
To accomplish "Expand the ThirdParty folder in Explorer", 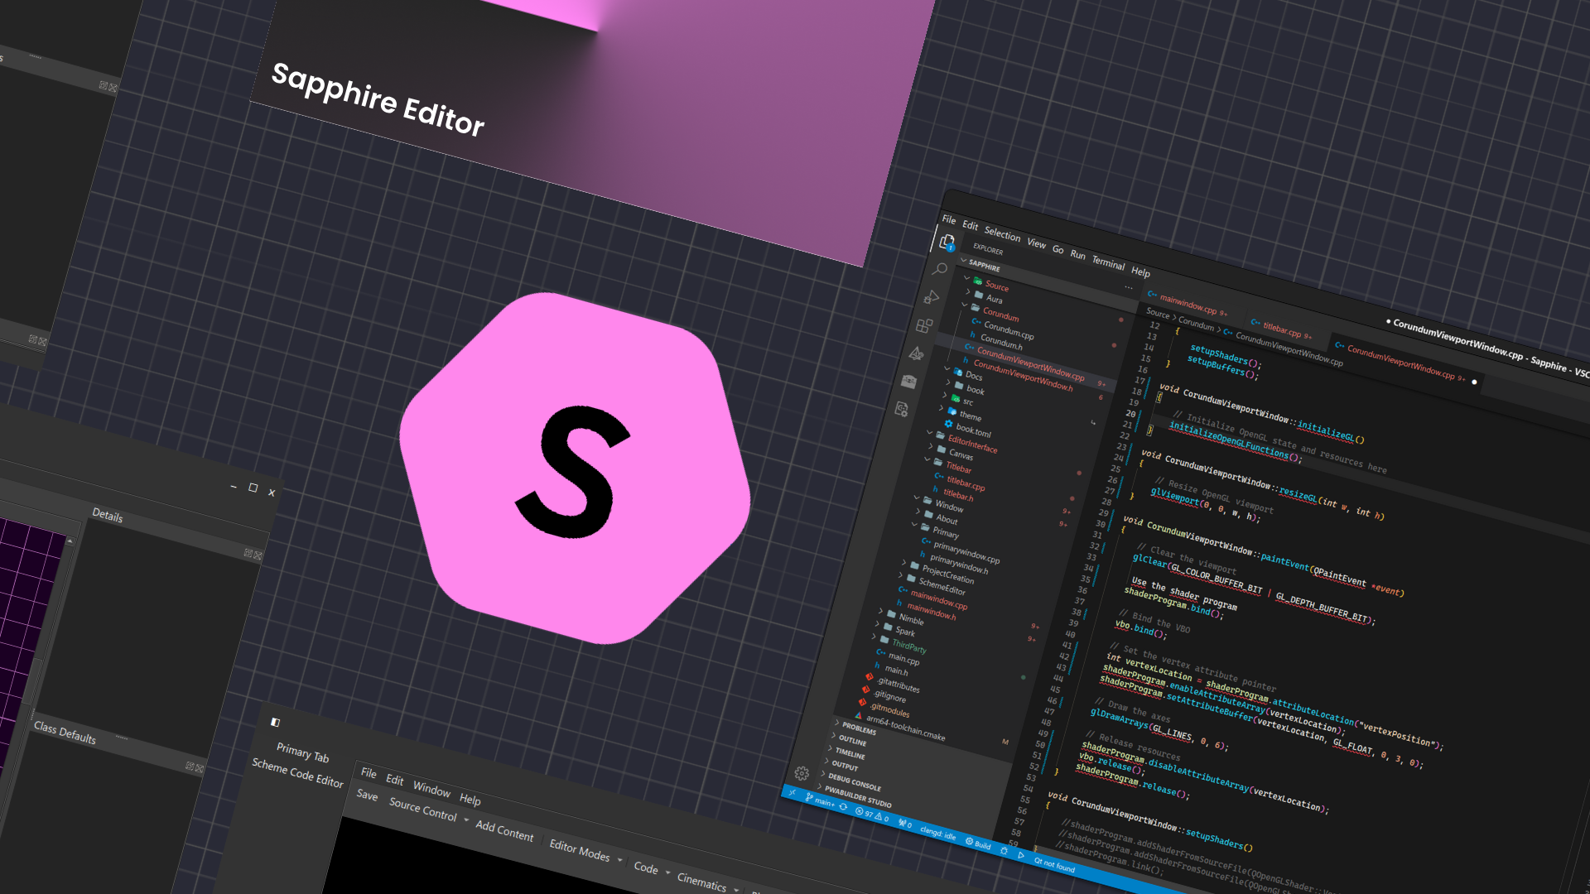I will point(874,637).
